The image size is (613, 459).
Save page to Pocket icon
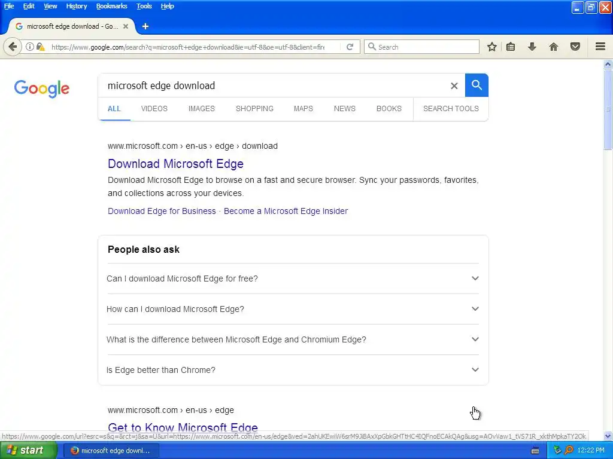tap(575, 47)
